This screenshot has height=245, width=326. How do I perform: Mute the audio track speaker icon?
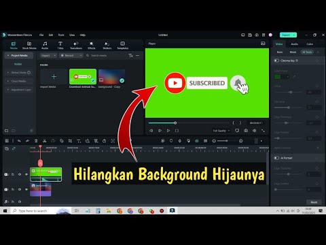(x=20, y=201)
